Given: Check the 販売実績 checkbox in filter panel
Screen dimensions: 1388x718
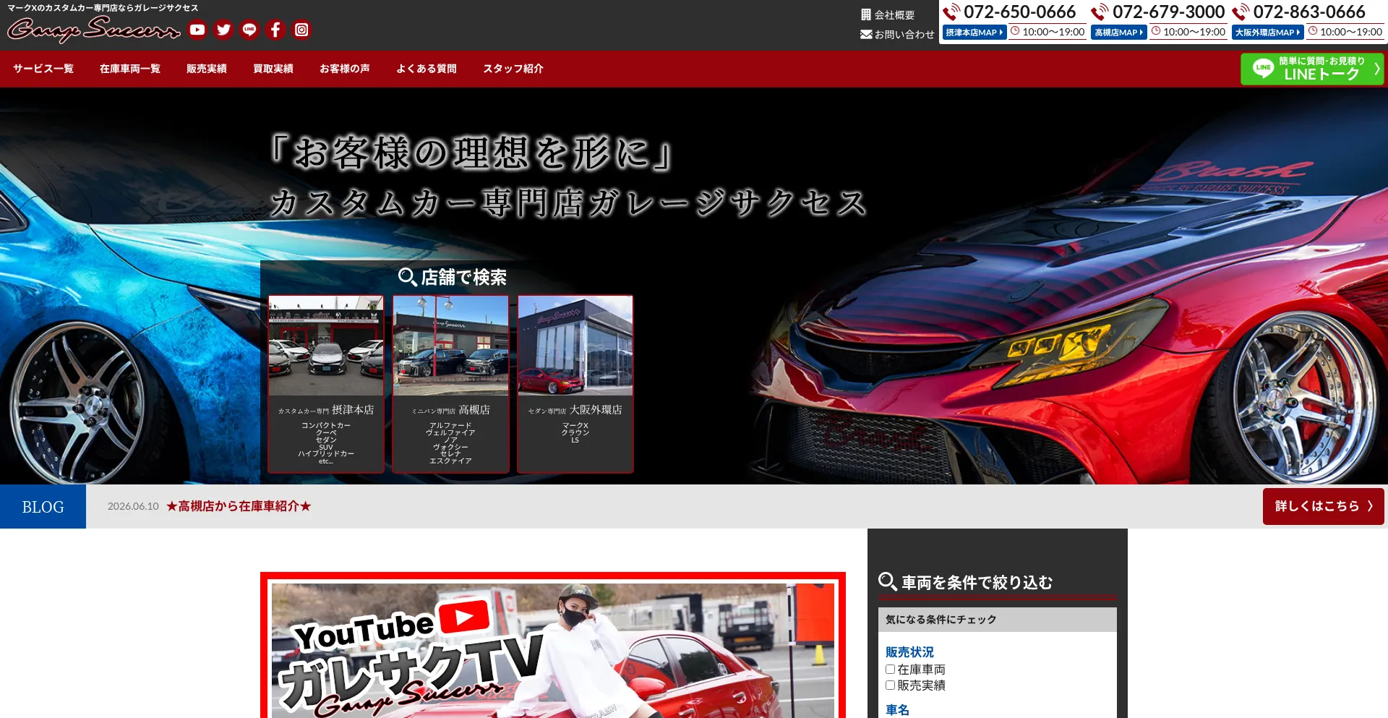Looking at the screenshot, I should pyautogui.click(x=890, y=685).
